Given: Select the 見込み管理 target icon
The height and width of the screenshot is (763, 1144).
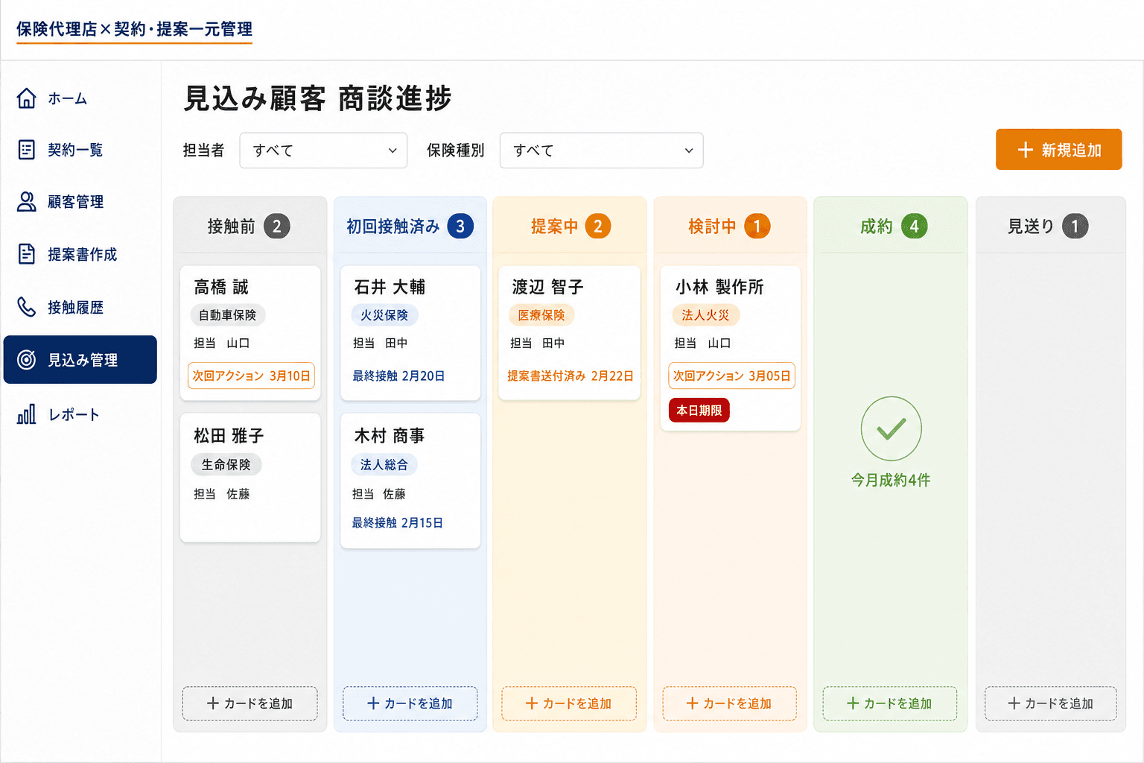Looking at the screenshot, I should [x=27, y=360].
